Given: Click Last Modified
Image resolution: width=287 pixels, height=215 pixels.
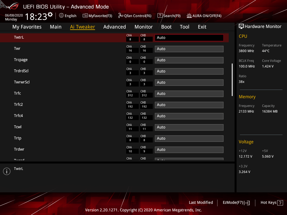Looking at the screenshot, I should pyautogui.click(x=201, y=202).
